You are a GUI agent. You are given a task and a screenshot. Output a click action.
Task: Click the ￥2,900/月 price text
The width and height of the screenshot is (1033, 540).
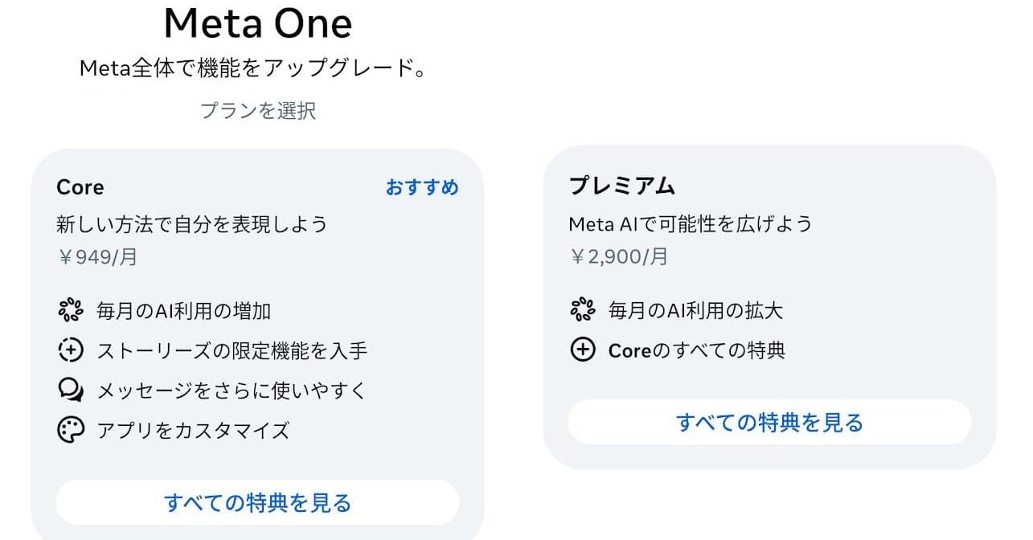[618, 257]
